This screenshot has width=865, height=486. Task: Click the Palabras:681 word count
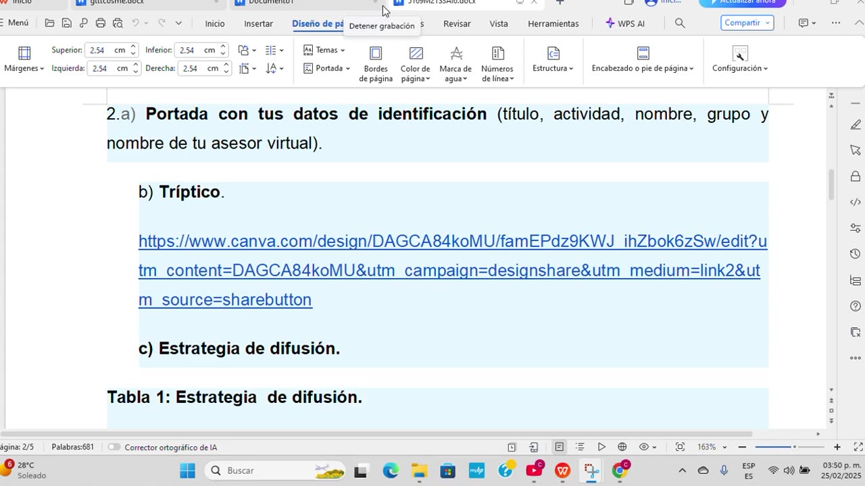coord(72,447)
